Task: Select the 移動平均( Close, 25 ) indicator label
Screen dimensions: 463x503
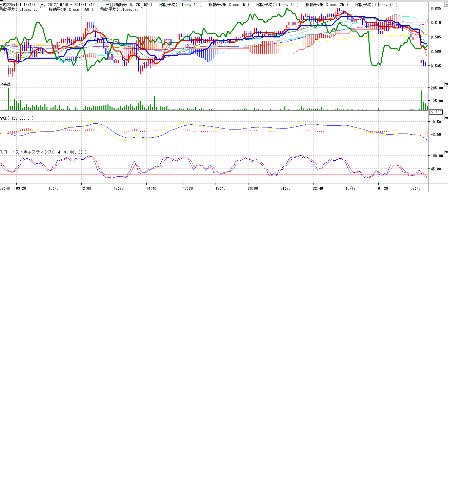Action: (x=327, y=5)
